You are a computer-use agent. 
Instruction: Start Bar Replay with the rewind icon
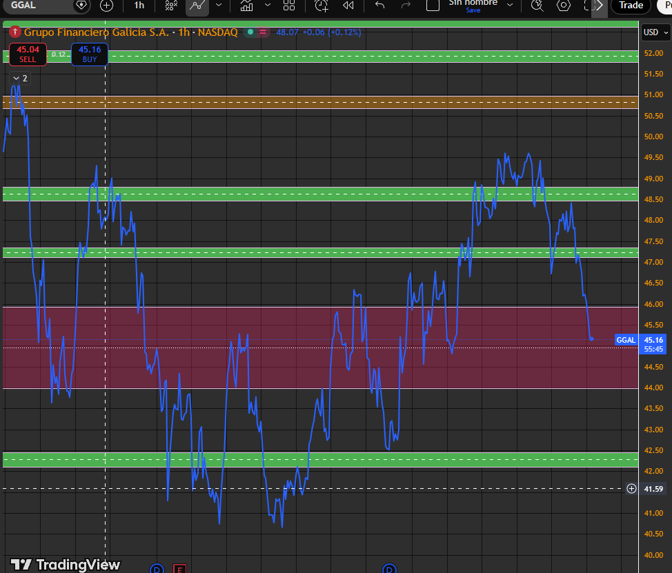[348, 6]
